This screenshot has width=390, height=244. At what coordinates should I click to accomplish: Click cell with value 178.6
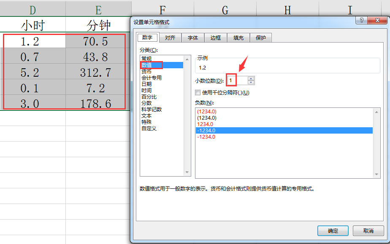point(98,102)
